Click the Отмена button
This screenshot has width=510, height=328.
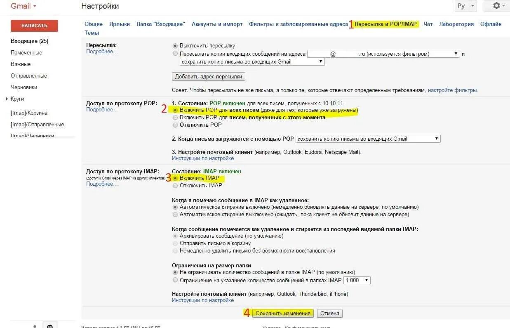pos(330,314)
